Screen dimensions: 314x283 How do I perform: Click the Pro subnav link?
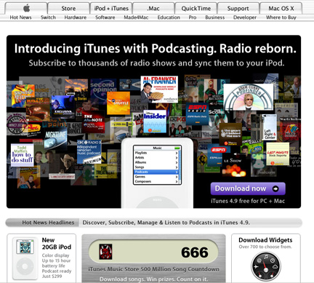click(193, 17)
